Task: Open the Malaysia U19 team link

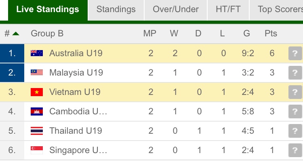Action: click(x=76, y=73)
